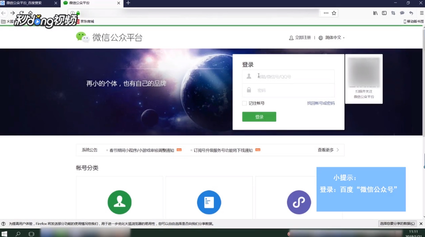Check the 记住帐号 checkbox

coord(244,103)
